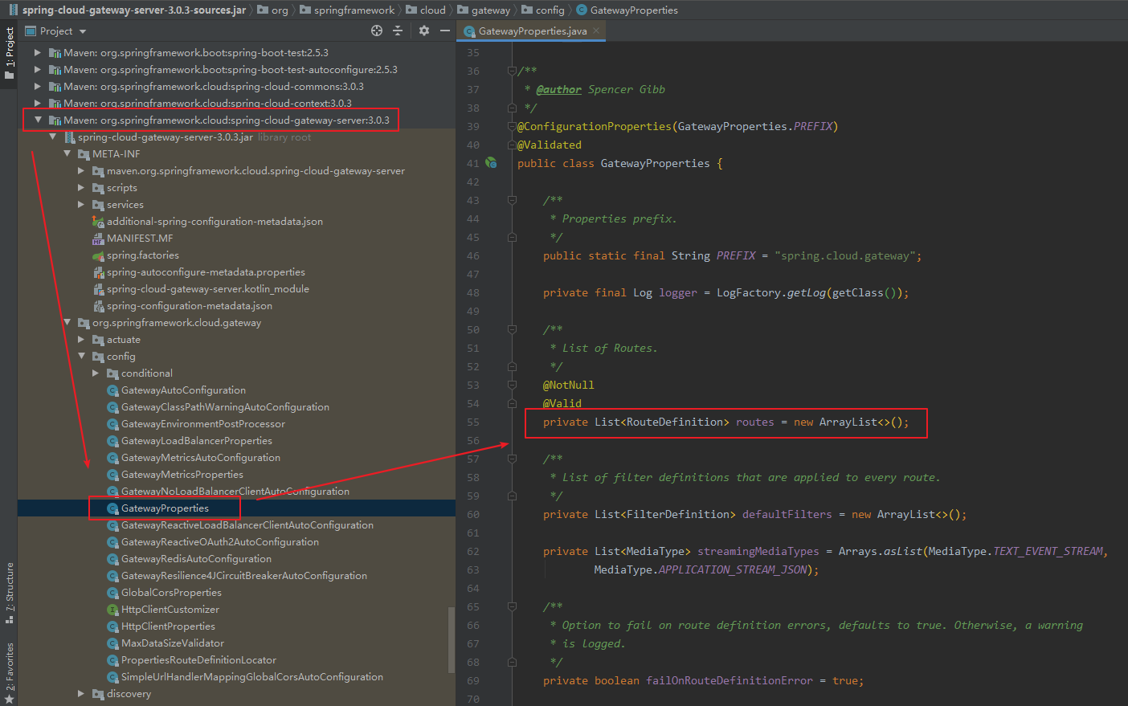The height and width of the screenshot is (706, 1128).
Task: Close the GatewayProperties.java editor tab
Action: [x=596, y=31]
